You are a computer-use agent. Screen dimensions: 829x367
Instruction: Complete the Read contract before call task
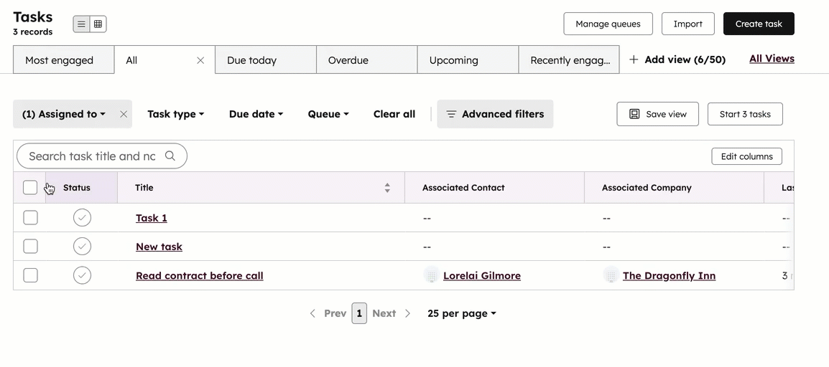[83, 275]
